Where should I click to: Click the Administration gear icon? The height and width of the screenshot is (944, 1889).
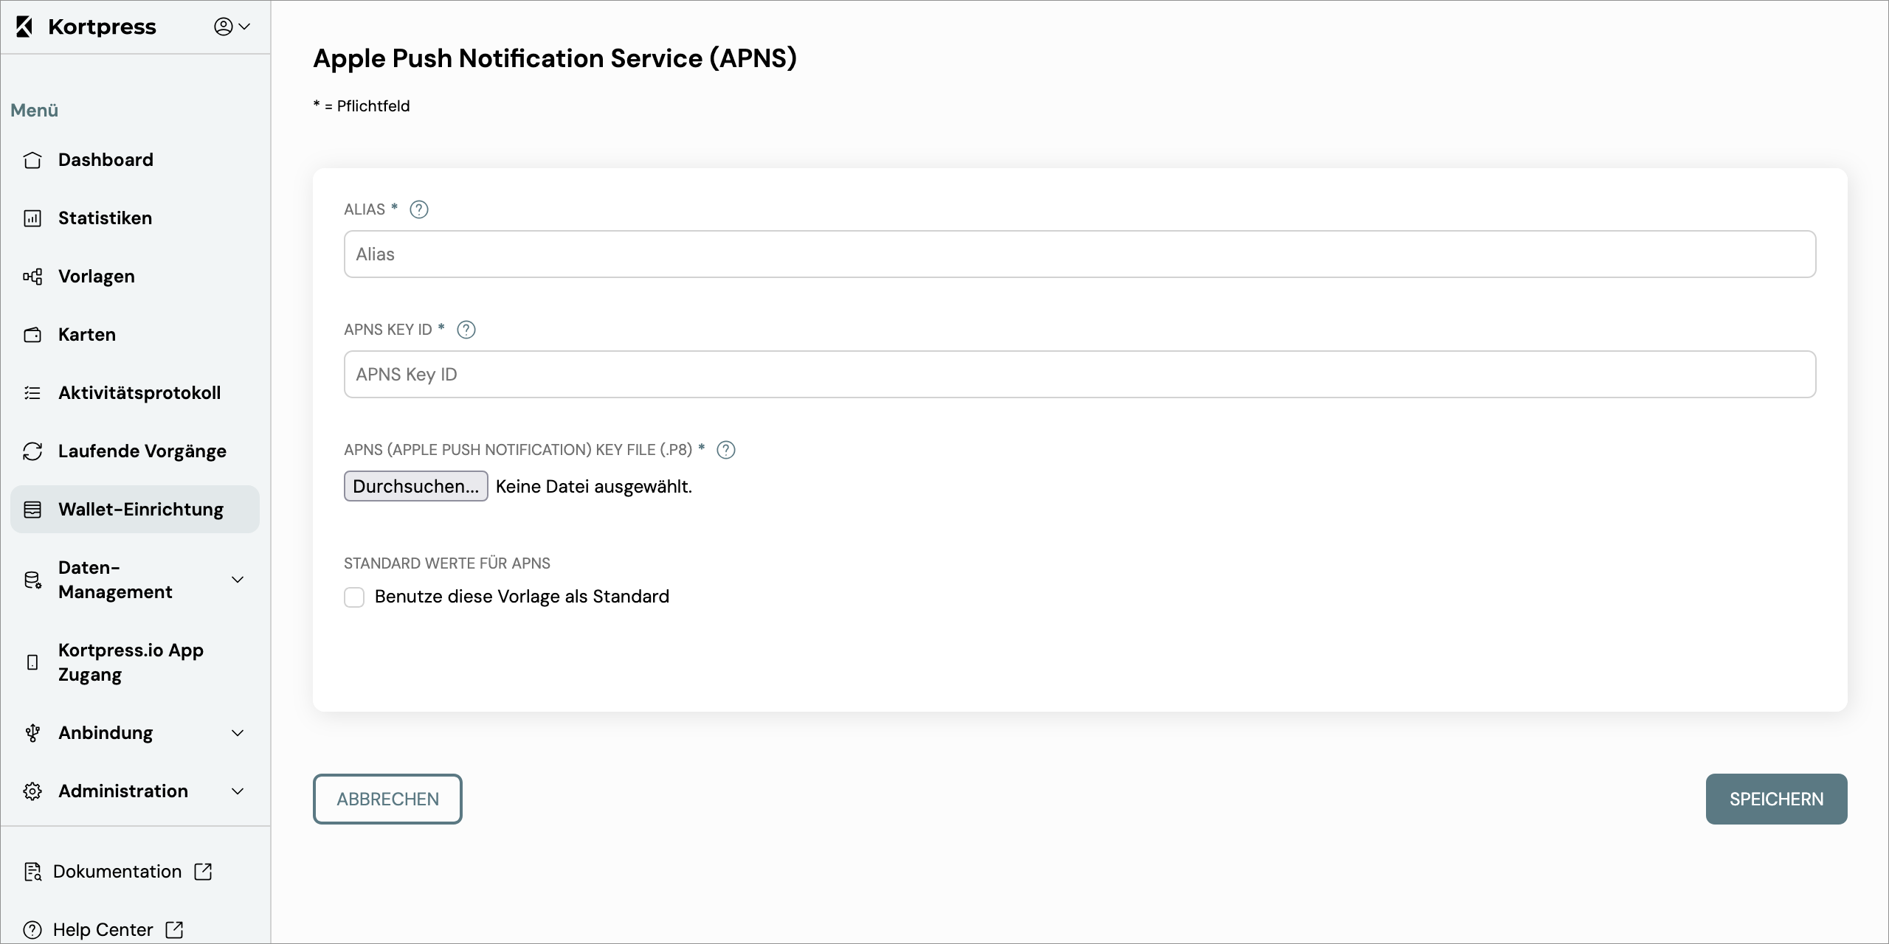(32, 791)
